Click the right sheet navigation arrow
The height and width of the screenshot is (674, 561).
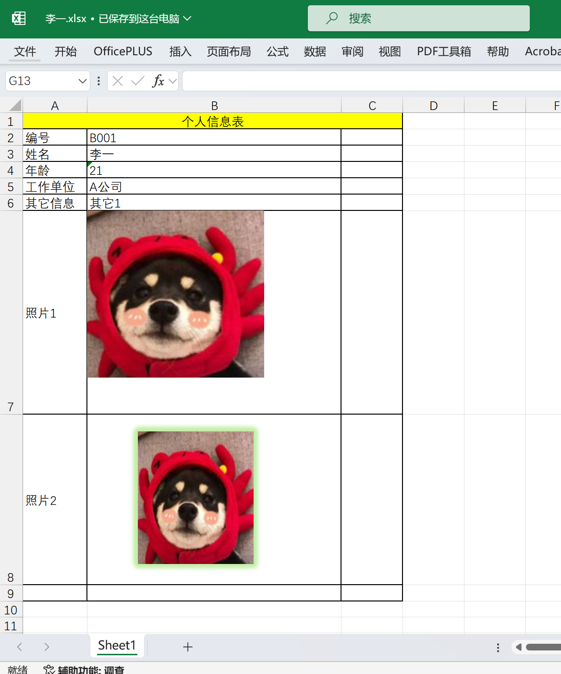(47, 647)
